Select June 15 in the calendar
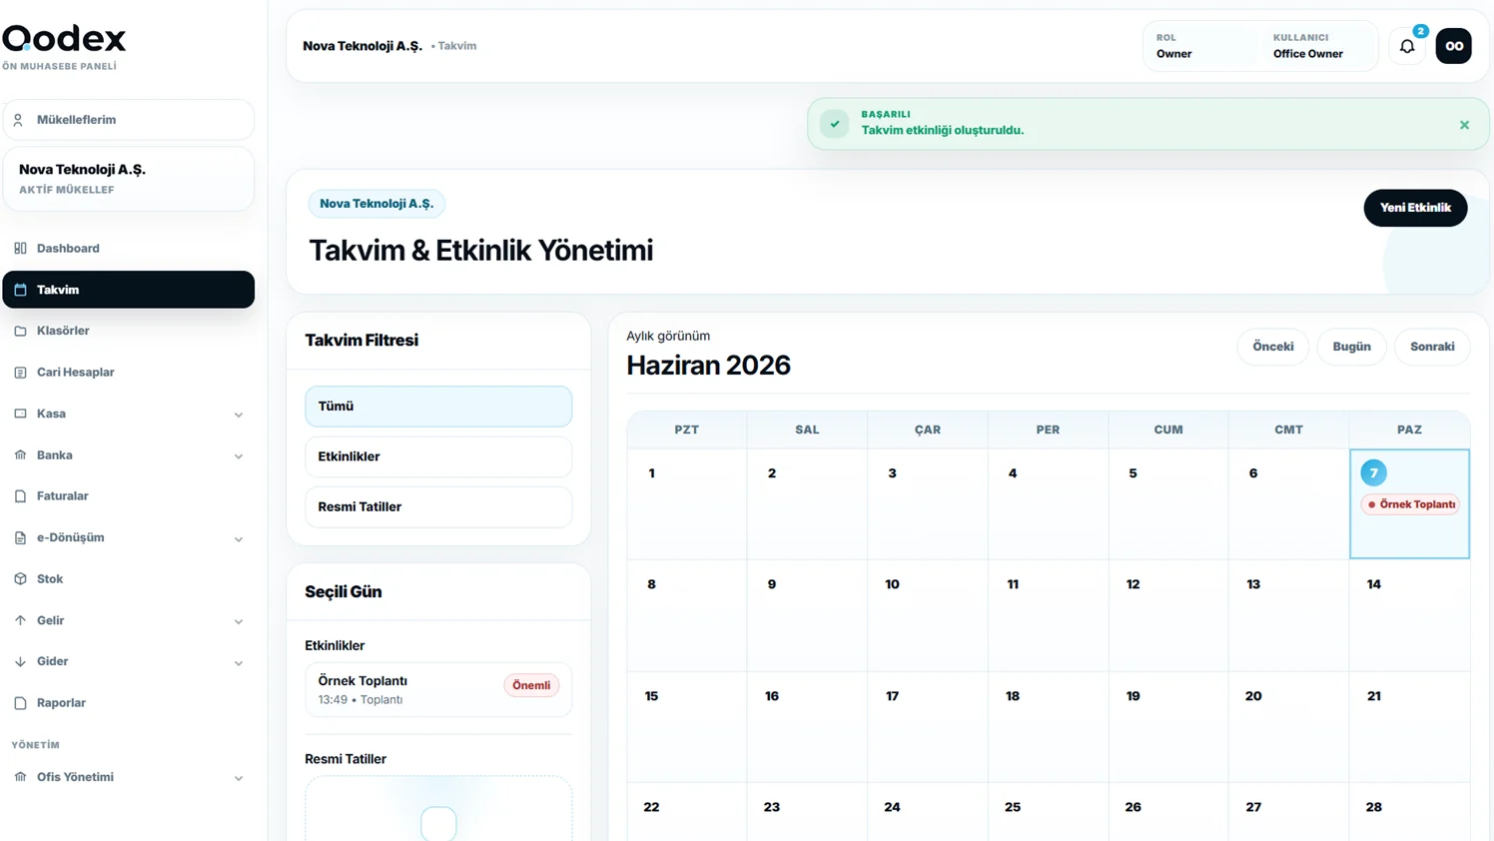Screen dimensions: 1494x841 (x=687, y=726)
